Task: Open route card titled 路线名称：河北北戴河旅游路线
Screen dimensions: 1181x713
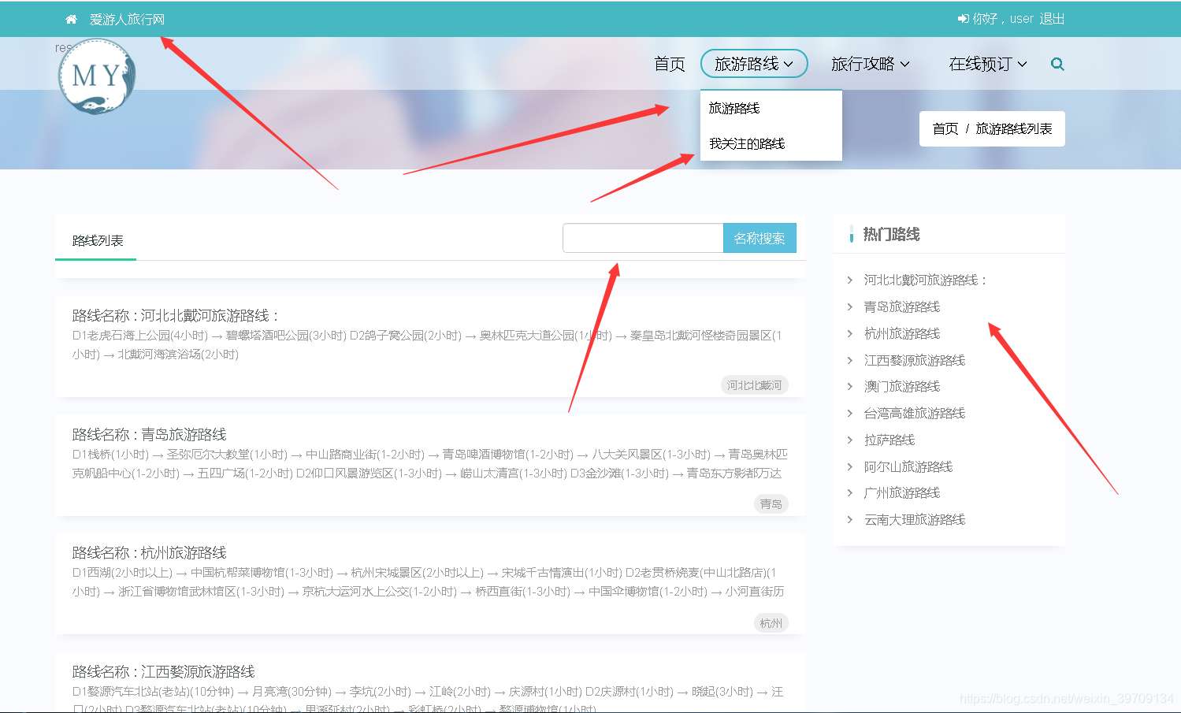Action: [x=176, y=315]
